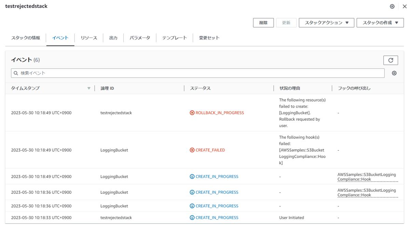410x226 pixels.
Task: Open the テンプレート tab
Action: 174,38
